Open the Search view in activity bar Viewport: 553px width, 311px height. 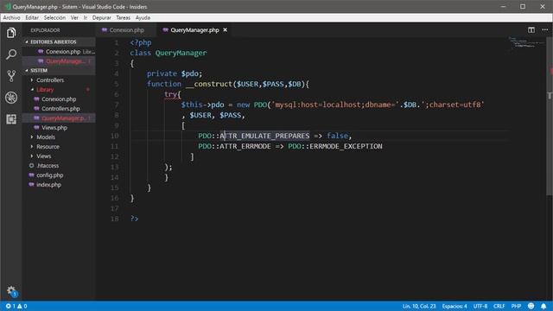click(x=11, y=54)
